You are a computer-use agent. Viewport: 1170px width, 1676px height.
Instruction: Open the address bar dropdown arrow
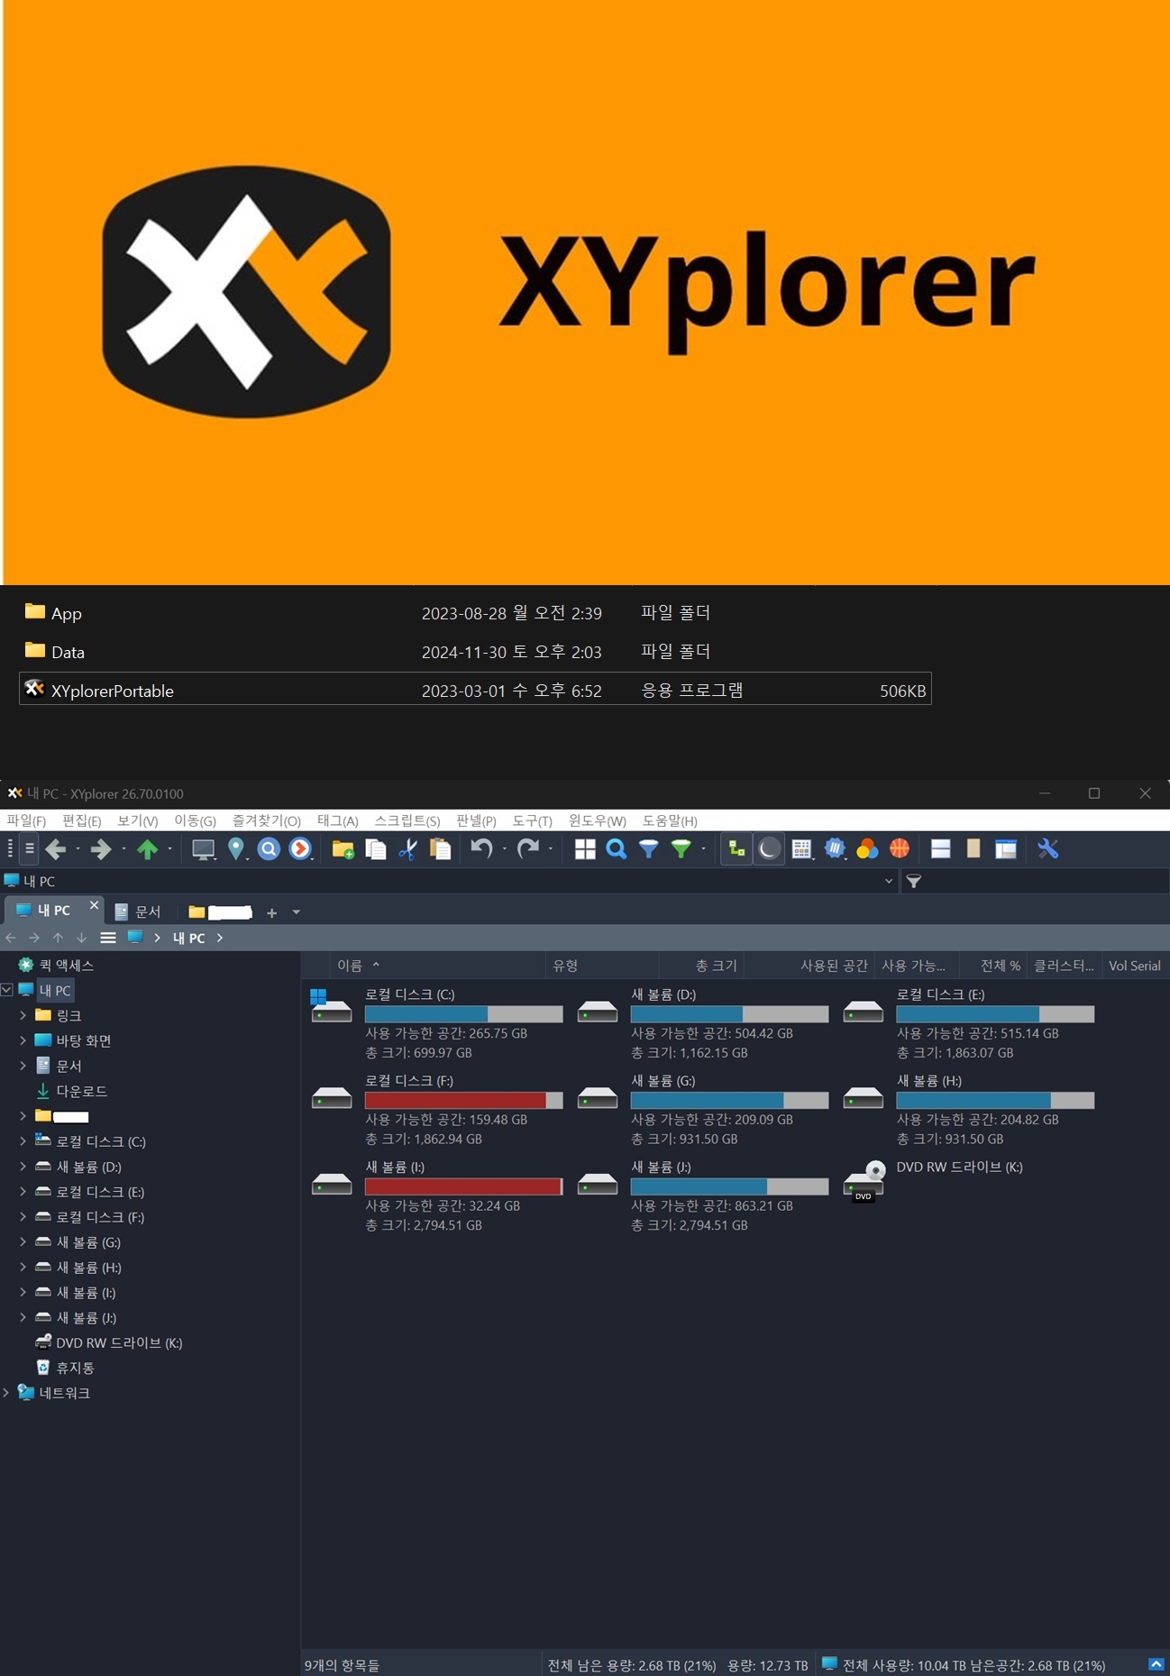tap(889, 881)
